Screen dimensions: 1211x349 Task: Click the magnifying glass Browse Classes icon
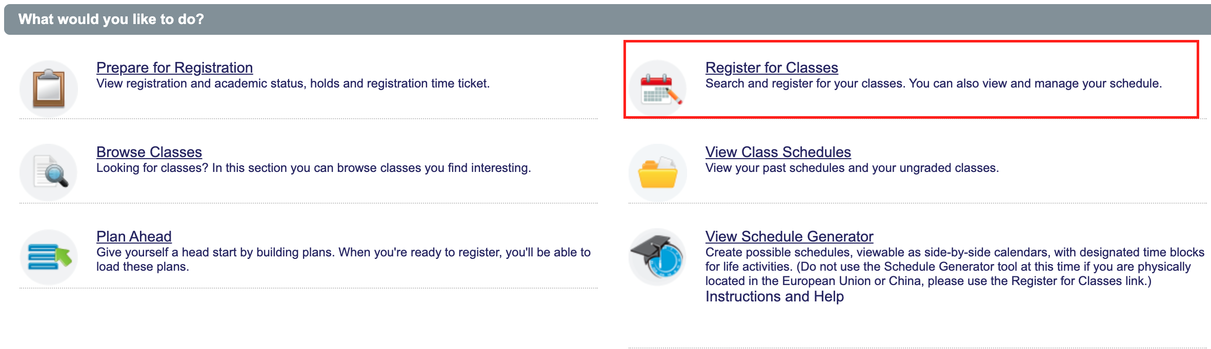(49, 172)
